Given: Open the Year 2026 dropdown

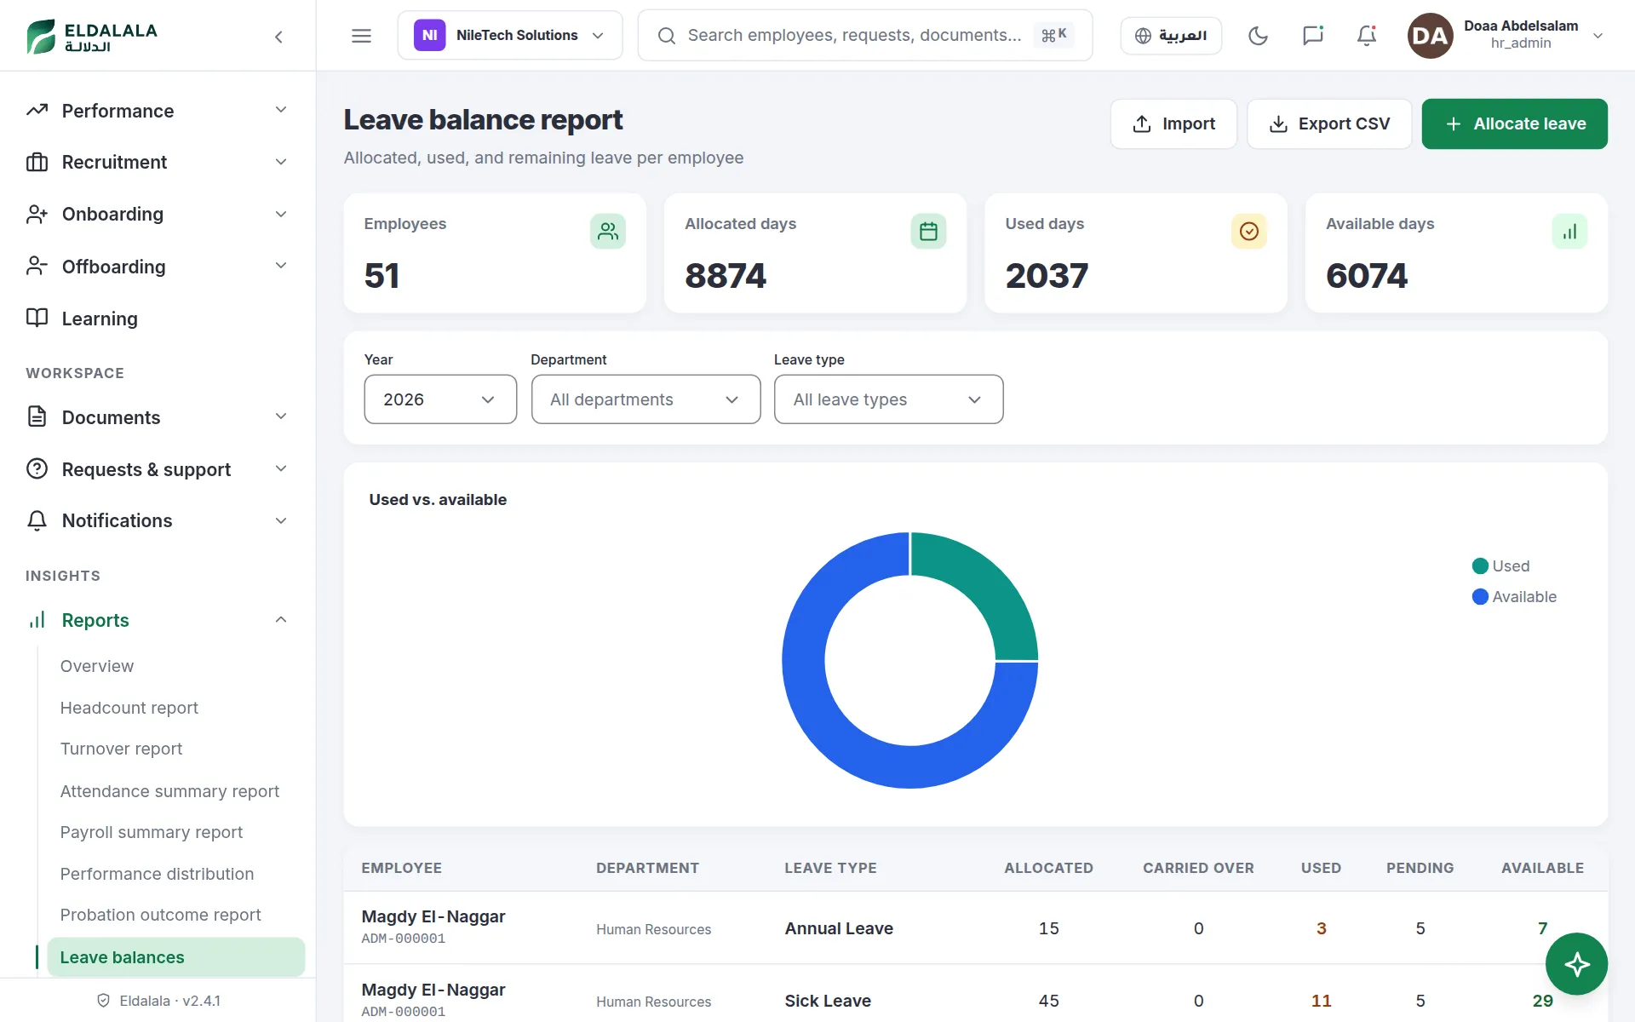Looking at the screenshot, I should tap(440, 399).
